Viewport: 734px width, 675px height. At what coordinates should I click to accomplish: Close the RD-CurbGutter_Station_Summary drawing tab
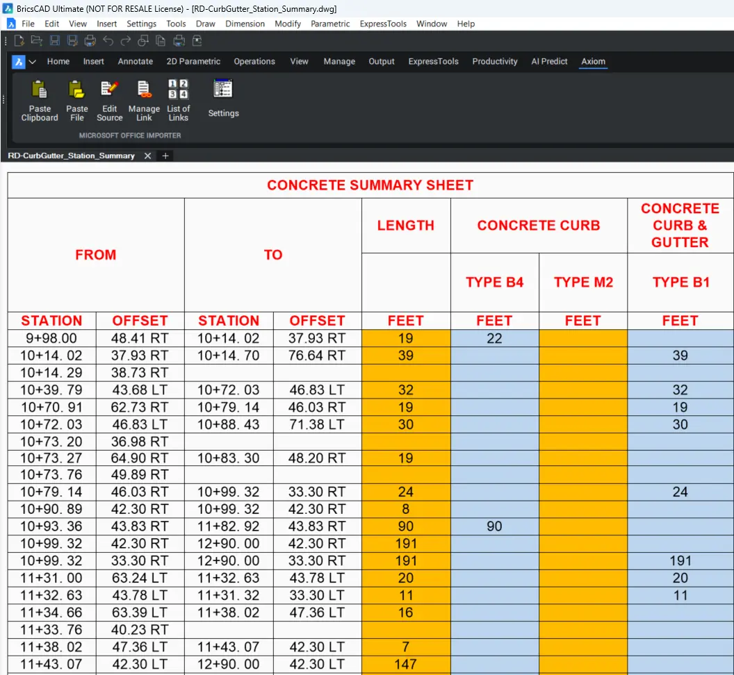[x=147, y=156]
